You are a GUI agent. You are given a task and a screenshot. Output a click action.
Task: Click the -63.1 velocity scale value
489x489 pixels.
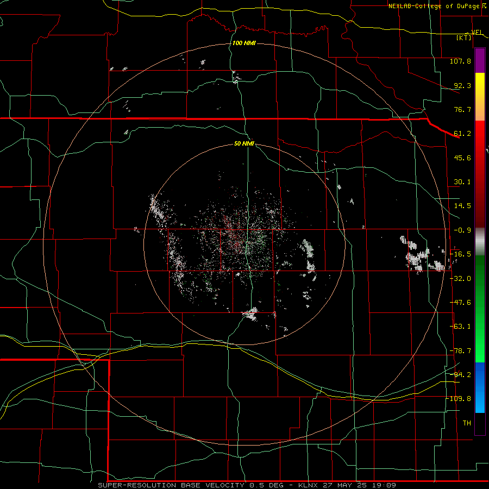pyautogui.click(x=460, y=327)
